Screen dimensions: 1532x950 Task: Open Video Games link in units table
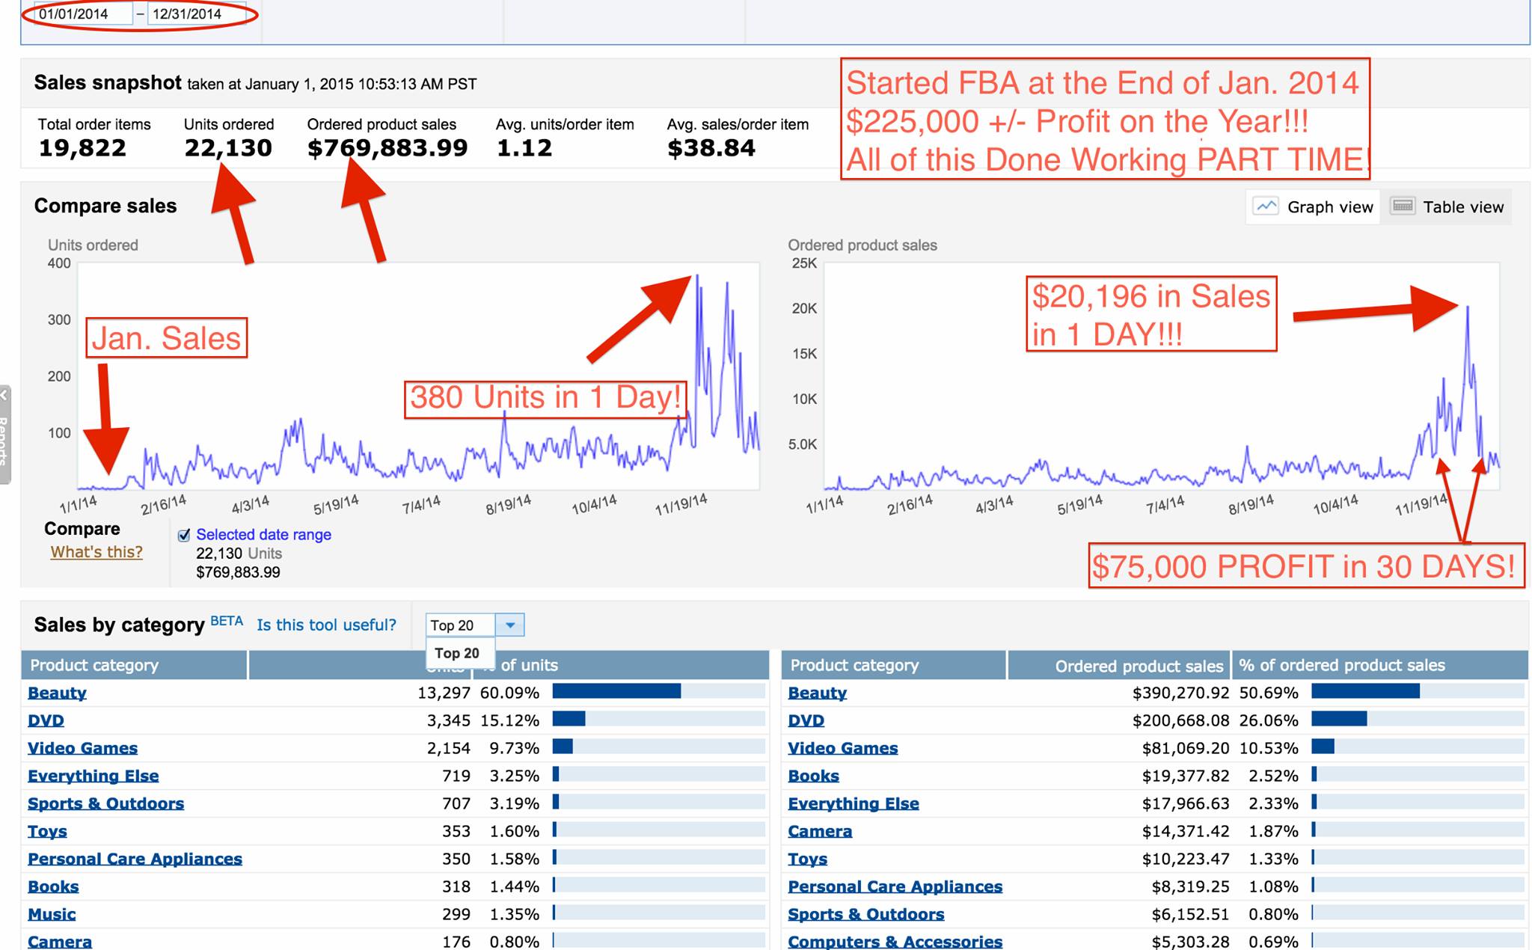point(82,748)
